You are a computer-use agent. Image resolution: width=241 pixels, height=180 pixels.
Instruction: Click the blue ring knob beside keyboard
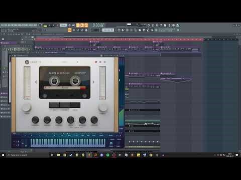(111, 143)
